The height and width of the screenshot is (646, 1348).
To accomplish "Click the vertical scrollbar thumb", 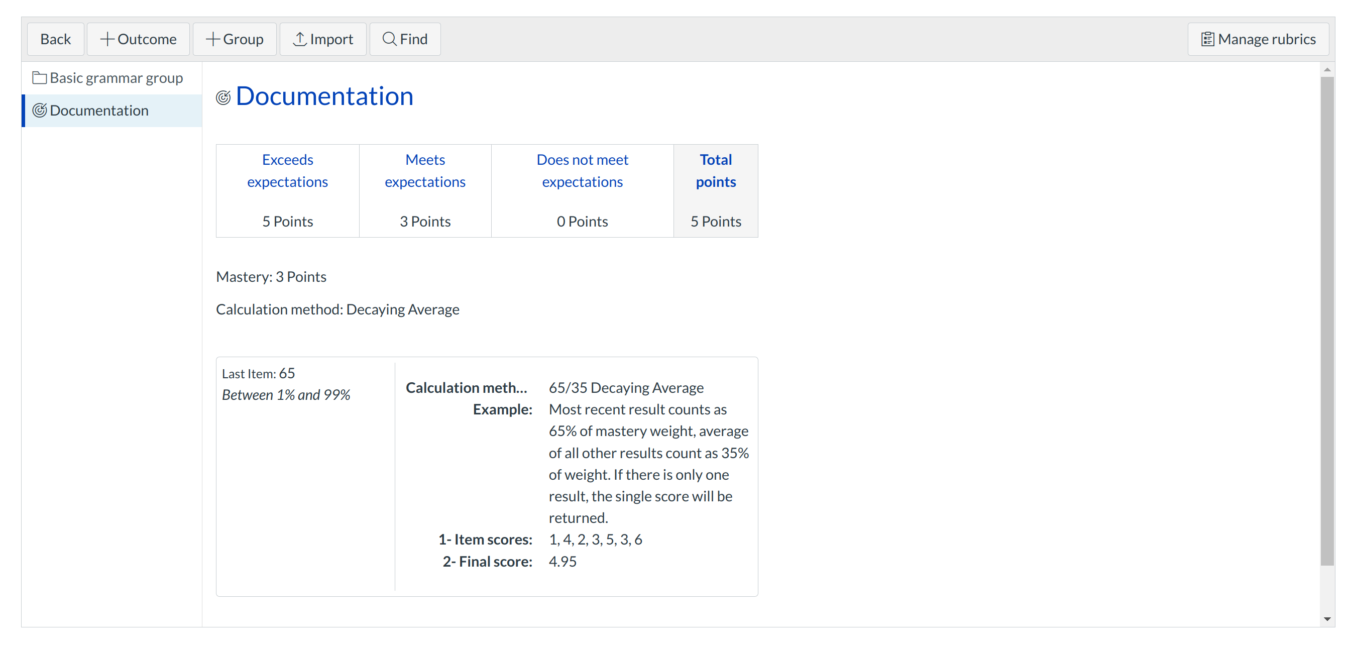I will coord(1326,320).
